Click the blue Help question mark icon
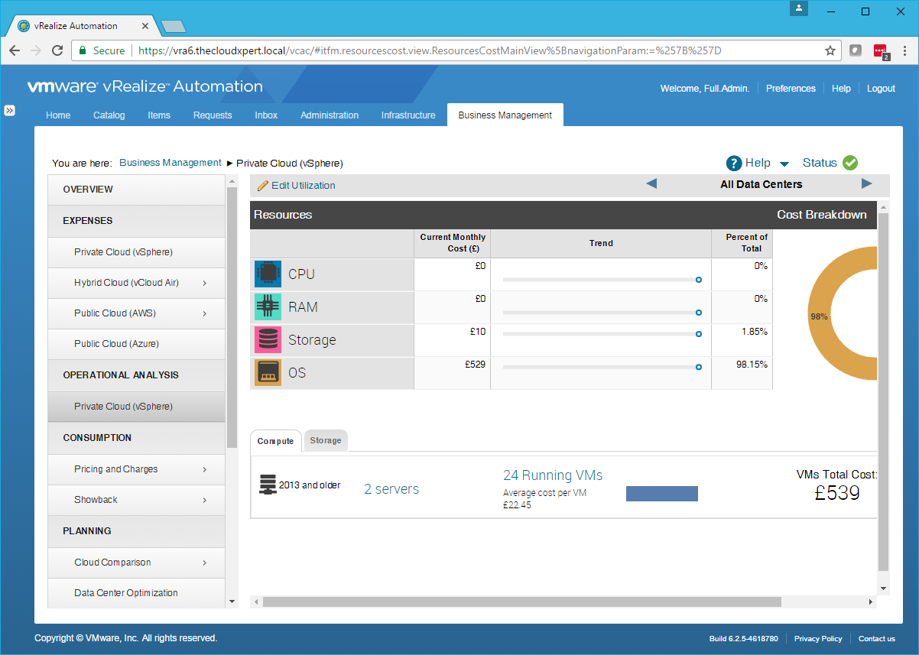Image resolution: width=919 pixels, height=655 pixels. click(734, 163)
